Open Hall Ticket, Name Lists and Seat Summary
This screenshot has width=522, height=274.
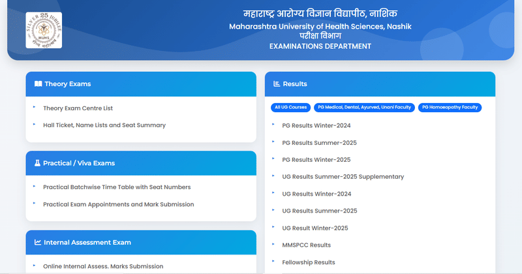point(104,125)
